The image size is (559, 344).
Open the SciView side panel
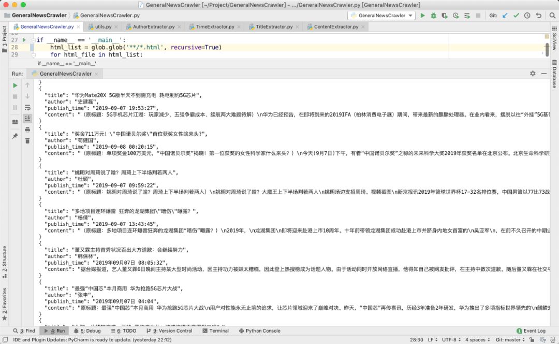point(554,38)
